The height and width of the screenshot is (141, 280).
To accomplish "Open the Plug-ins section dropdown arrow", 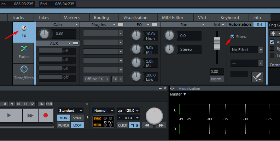I will (x=114, y=25).
